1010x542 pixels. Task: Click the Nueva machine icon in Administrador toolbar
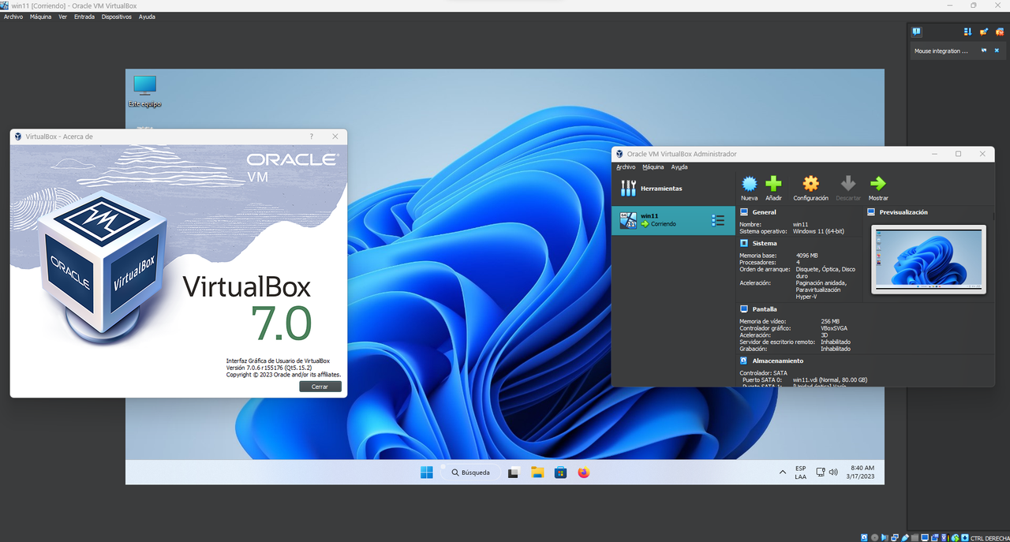[749, 184]
